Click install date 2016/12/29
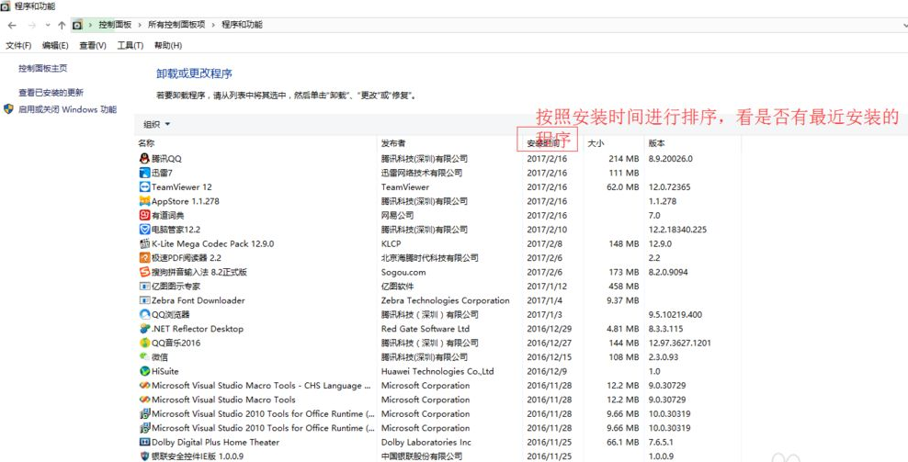908x462 pixels. (549, 329)
